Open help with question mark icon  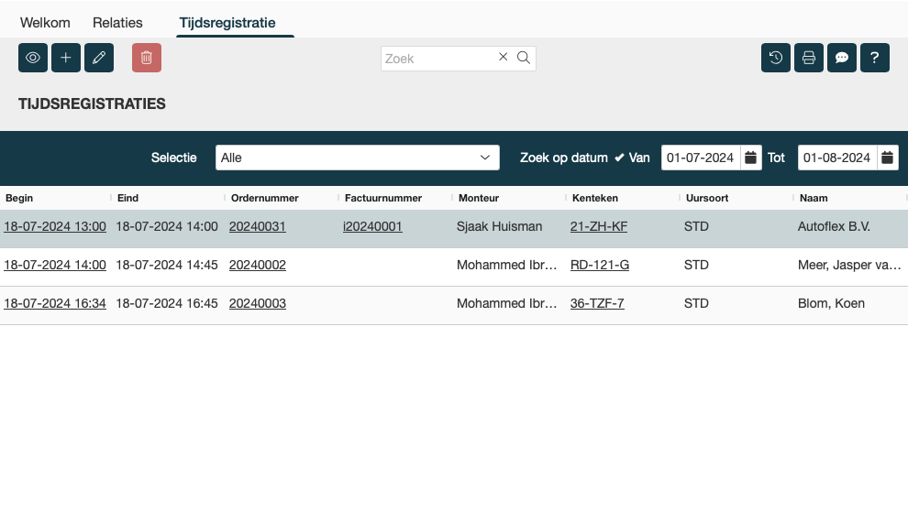click(875, 58)
